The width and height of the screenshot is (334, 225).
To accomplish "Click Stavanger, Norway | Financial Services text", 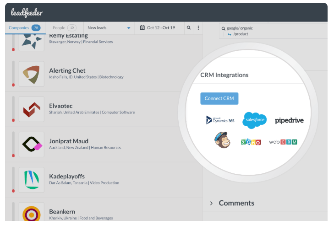I will click(81, 42).
